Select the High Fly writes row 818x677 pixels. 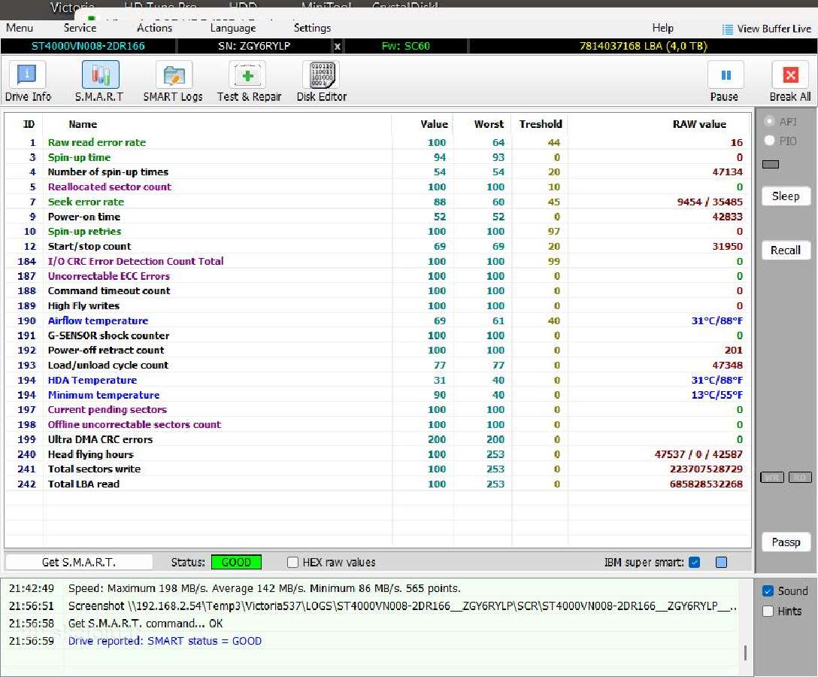click(x=377, y=306)
